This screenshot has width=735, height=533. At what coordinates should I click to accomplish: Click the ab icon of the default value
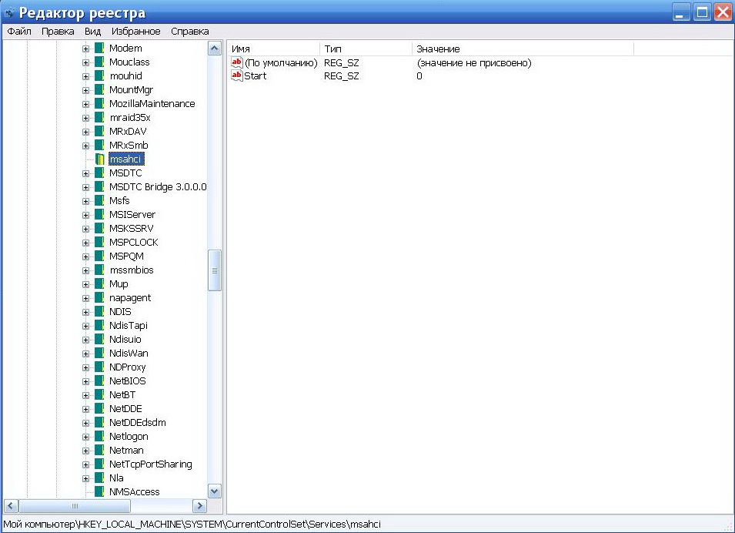[237, 62]
